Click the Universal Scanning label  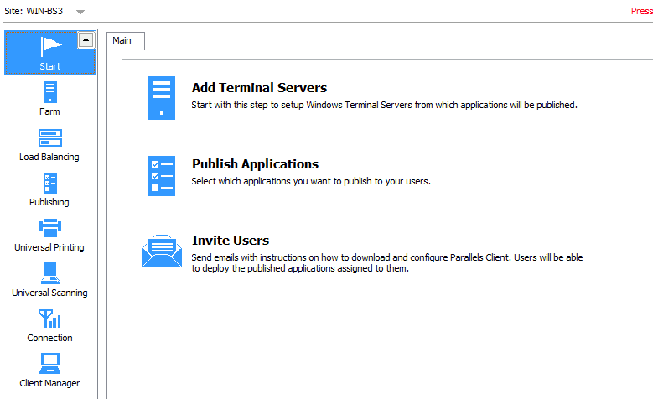coord(49,293)
